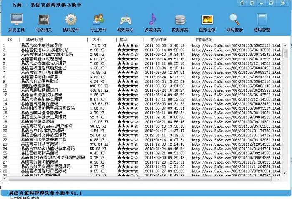The image size is (292, 199).
Task: Open the 行业控件 people icon
Action: tap(98, 19)
